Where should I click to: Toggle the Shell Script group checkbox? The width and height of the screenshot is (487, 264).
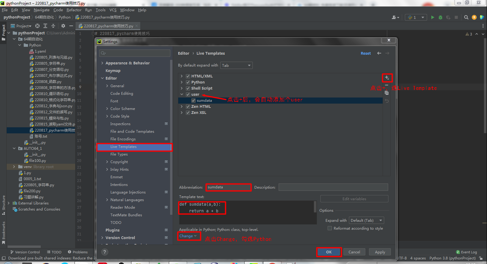(x=188, y=88)
